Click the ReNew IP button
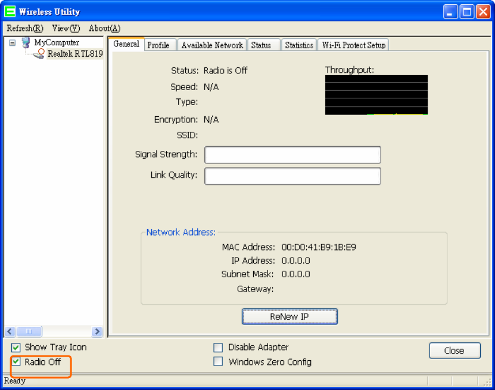This screenshot has height=390, width=495. 289,317
